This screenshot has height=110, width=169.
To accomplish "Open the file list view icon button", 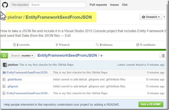I will (x=163, y=56).
